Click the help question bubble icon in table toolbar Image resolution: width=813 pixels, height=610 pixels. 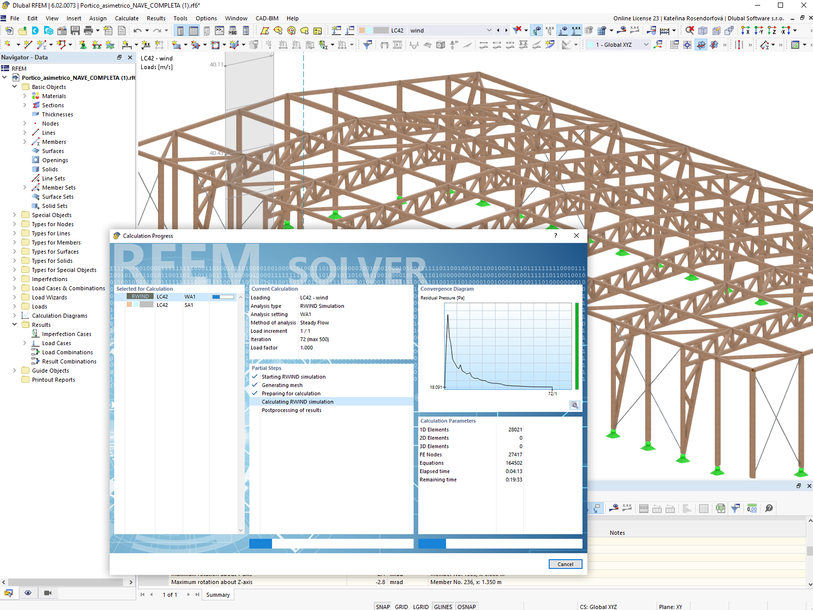[769, 508]
